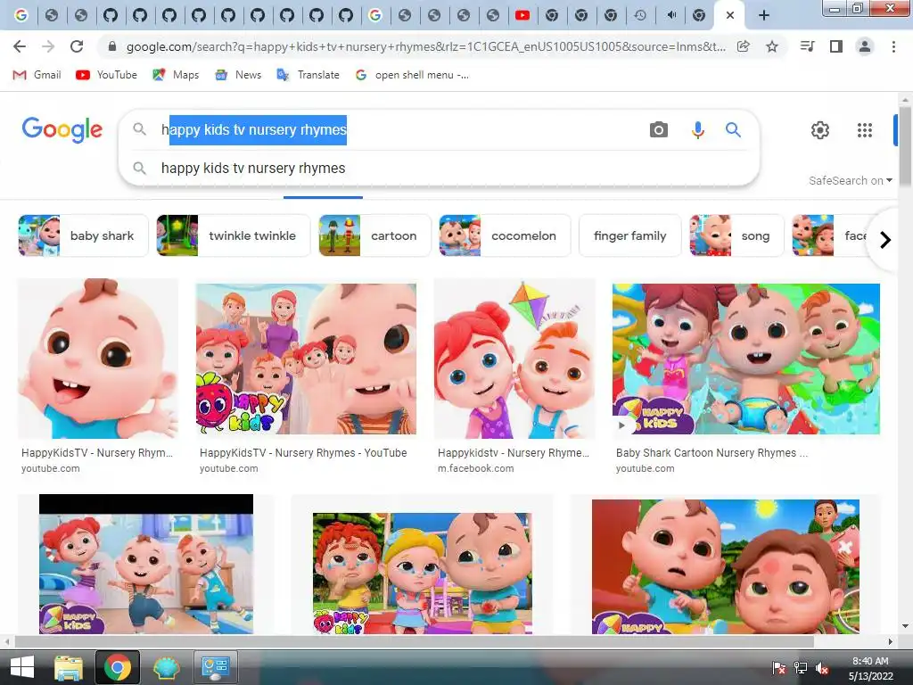Click the horizontal page scrollbar
The height and width of the screenshot is (685, 913).
click(414, 641)
